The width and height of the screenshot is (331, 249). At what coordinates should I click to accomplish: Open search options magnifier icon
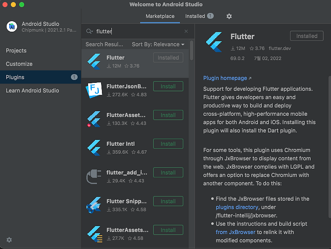point(89,31)
